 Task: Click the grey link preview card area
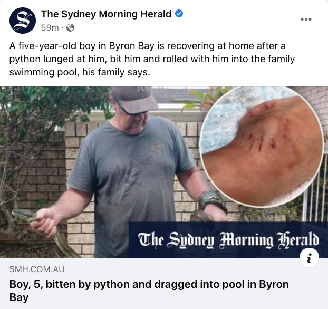click(x=164, y=284)
